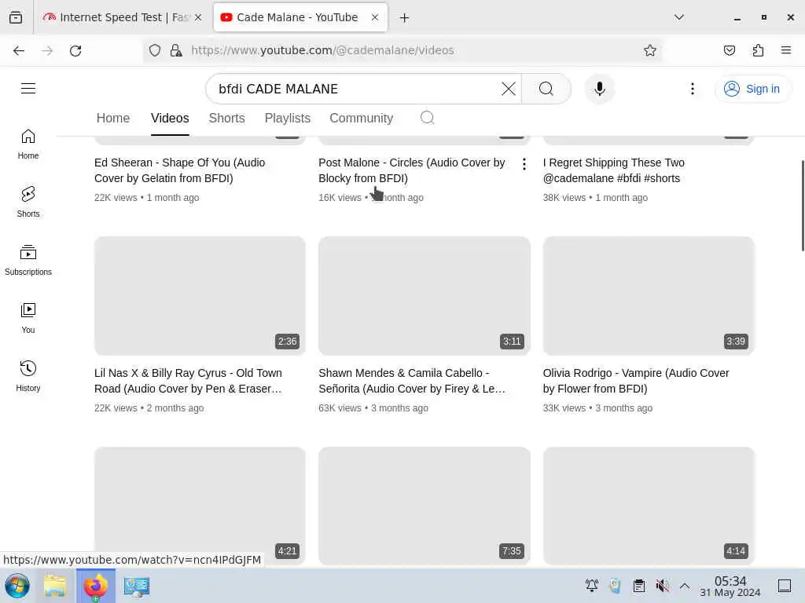Open Firefox View tab icon

(16, 17)
